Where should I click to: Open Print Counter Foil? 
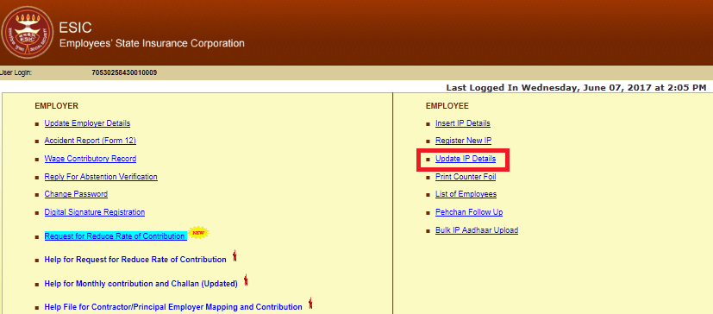click(466, 177)
